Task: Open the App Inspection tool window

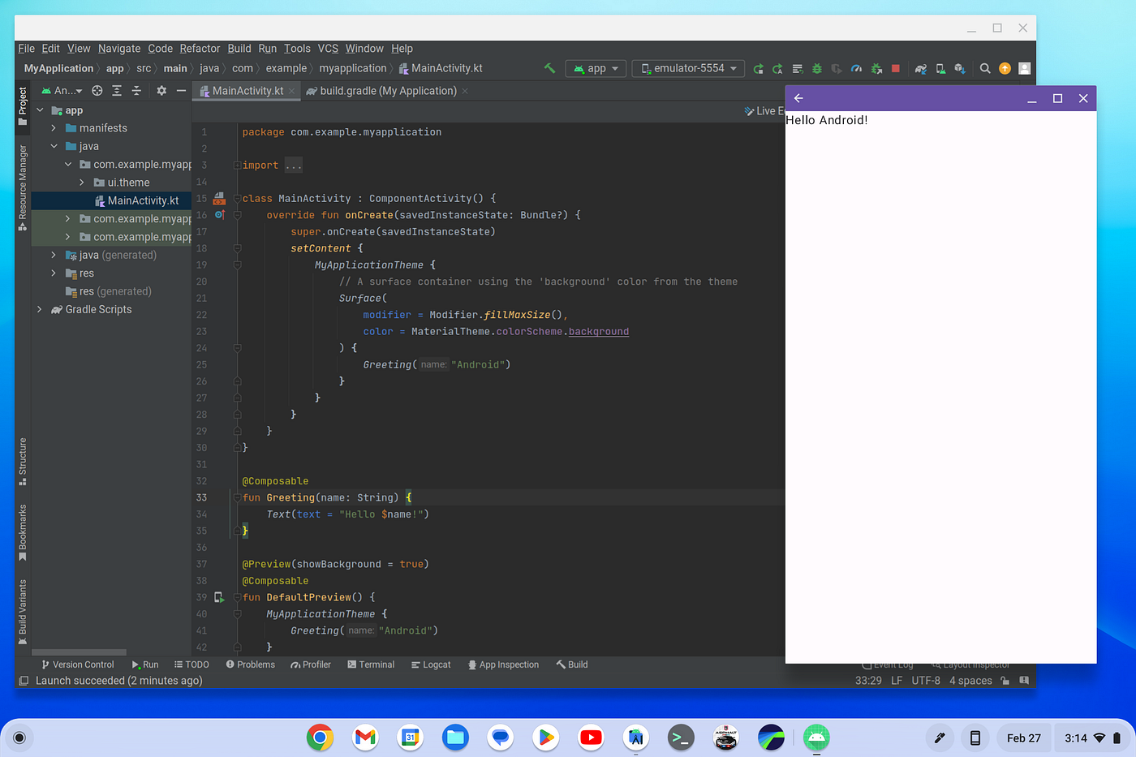Action: click(504, 665)
